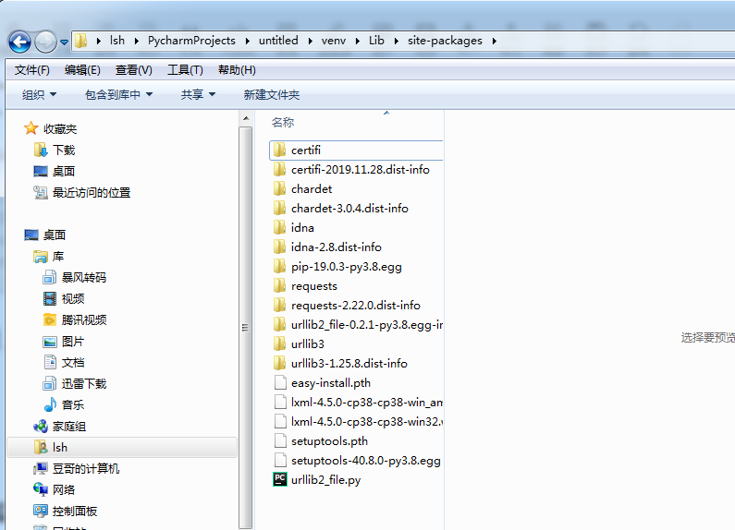Image resolution: width=735 pixels, height=530 pixels.
Task: Click the folder icon in address bar
Action: click(x=81, y=41)
